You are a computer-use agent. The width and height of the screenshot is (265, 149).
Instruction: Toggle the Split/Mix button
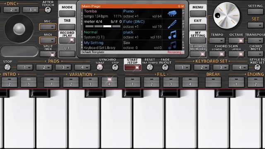click(48, 54)
